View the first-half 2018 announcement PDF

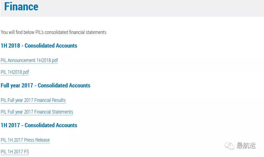tap(29, 60)
